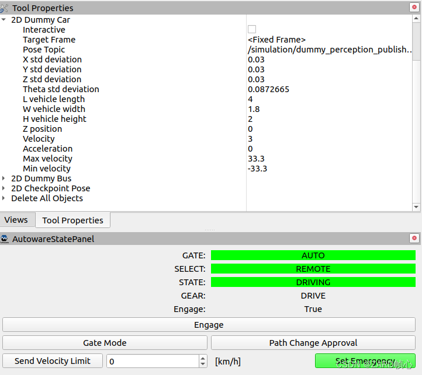Click the Y std deviation value 0.03
Viewport: 422px width, 375px height.
point(256,69)
